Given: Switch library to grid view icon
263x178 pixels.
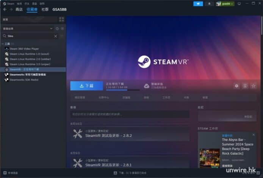Looking at the screenshot, I should (x=61, y=19).
